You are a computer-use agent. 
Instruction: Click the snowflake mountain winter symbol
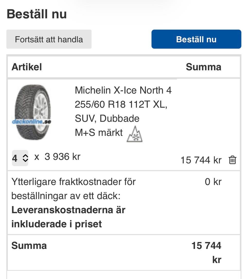tap(134, 134)
